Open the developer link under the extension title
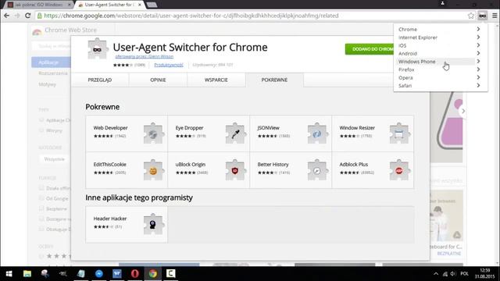Viewport: 500px width, 281px height. 144,56
